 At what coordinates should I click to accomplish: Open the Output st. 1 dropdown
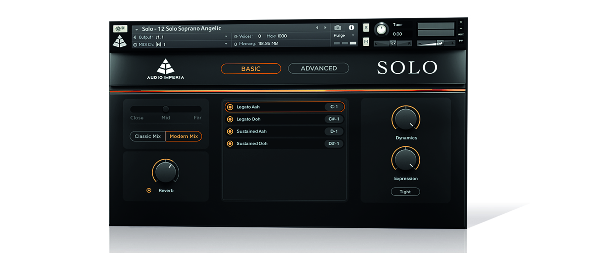point(181,37)
